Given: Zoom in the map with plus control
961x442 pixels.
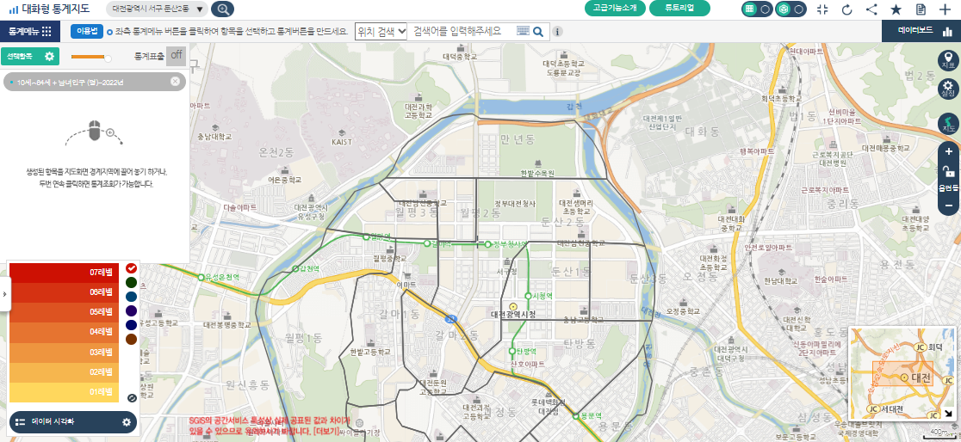Looking at the screenshot, I should click(948, 151).
